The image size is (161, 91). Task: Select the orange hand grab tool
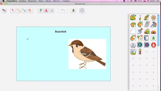[x=30, y=11]
